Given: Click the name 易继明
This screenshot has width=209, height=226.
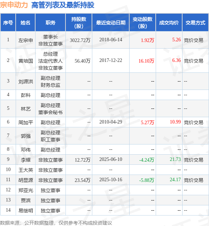Looking at the screenshot, I should (x=25, y=211).
